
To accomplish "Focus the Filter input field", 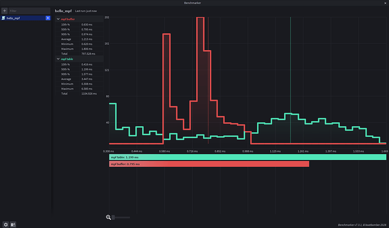I will click(x=29, y=11).
